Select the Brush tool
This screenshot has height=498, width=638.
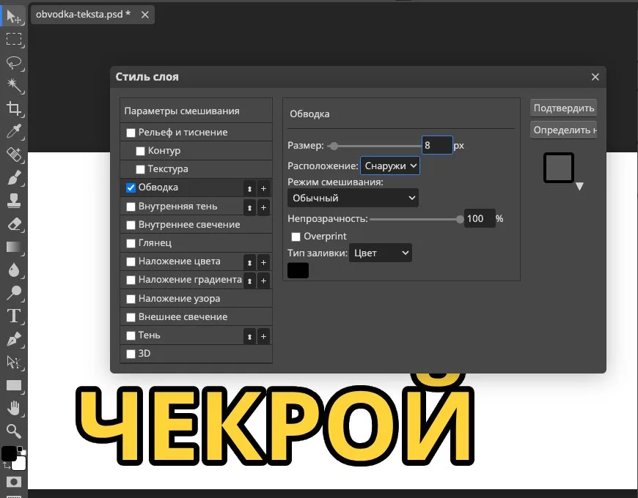[13, 178]
